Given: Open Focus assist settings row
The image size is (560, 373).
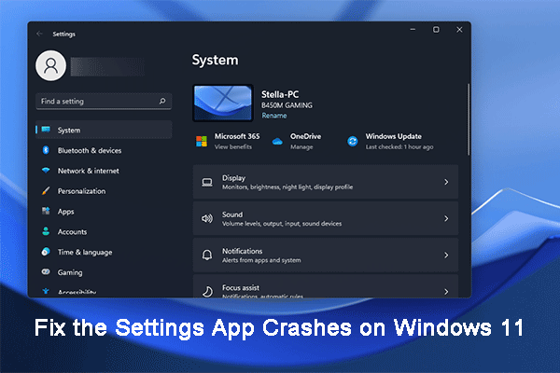Looking at the screenshot, I should point(326,286).
